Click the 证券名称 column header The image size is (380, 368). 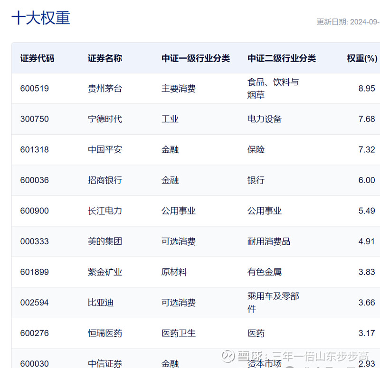104,58
